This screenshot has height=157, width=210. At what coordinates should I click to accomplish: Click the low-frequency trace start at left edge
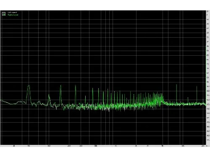point(1,100)
